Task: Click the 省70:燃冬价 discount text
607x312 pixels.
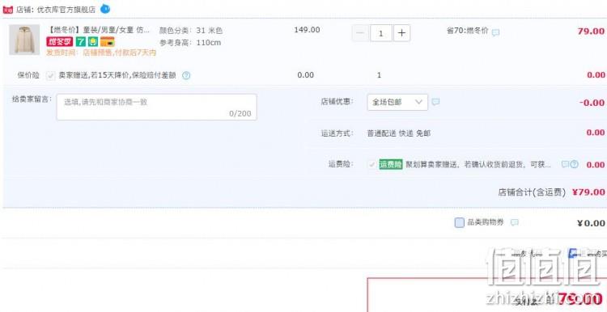Action: click(x=468, y=31)
